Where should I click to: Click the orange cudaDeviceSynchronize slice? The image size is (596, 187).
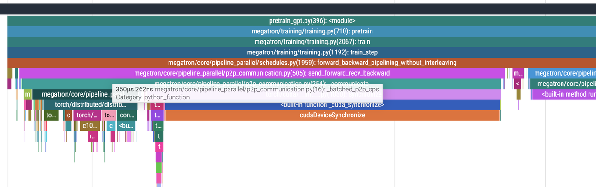click(x=332, y=115)
